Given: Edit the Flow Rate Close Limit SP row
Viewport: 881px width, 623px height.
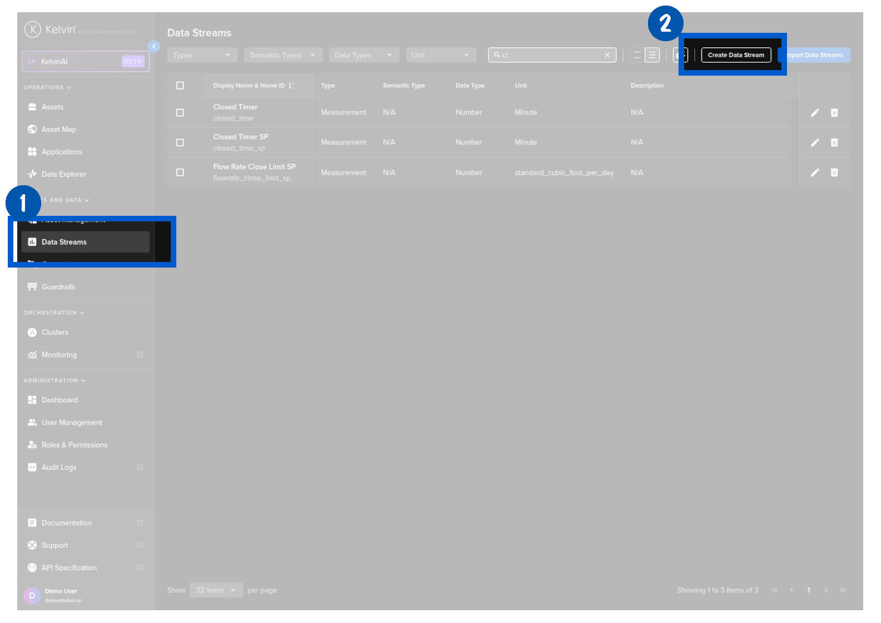Looking at the screenshot, I should pos(815,173).
